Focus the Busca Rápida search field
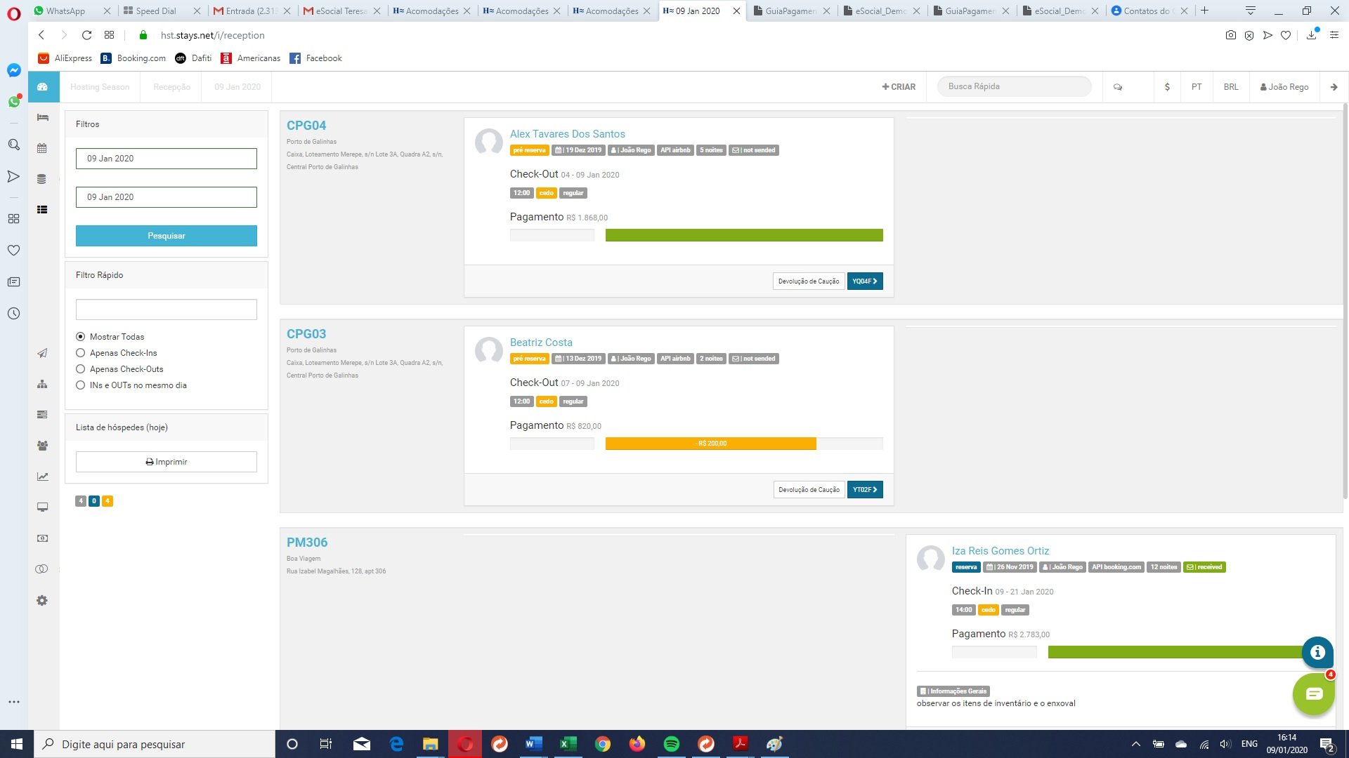1349x758 pixels. coord(1014,86)
